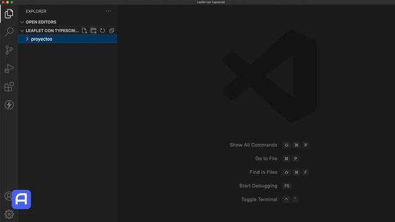Click the EXPLORER panel title

click(36, 11)
